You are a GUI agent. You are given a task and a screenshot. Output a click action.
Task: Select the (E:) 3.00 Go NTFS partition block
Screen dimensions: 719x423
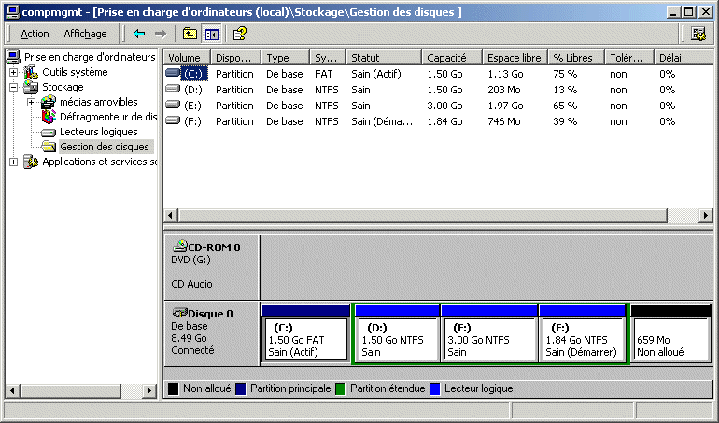click(489, 339)
